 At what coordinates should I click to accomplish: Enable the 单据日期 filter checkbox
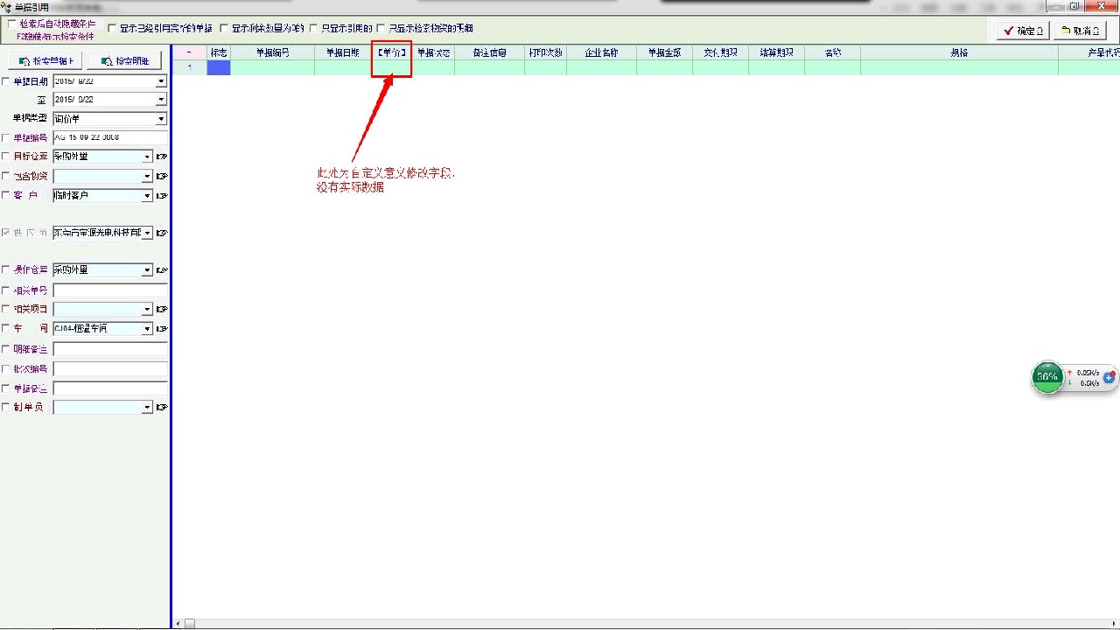point(7,81)
